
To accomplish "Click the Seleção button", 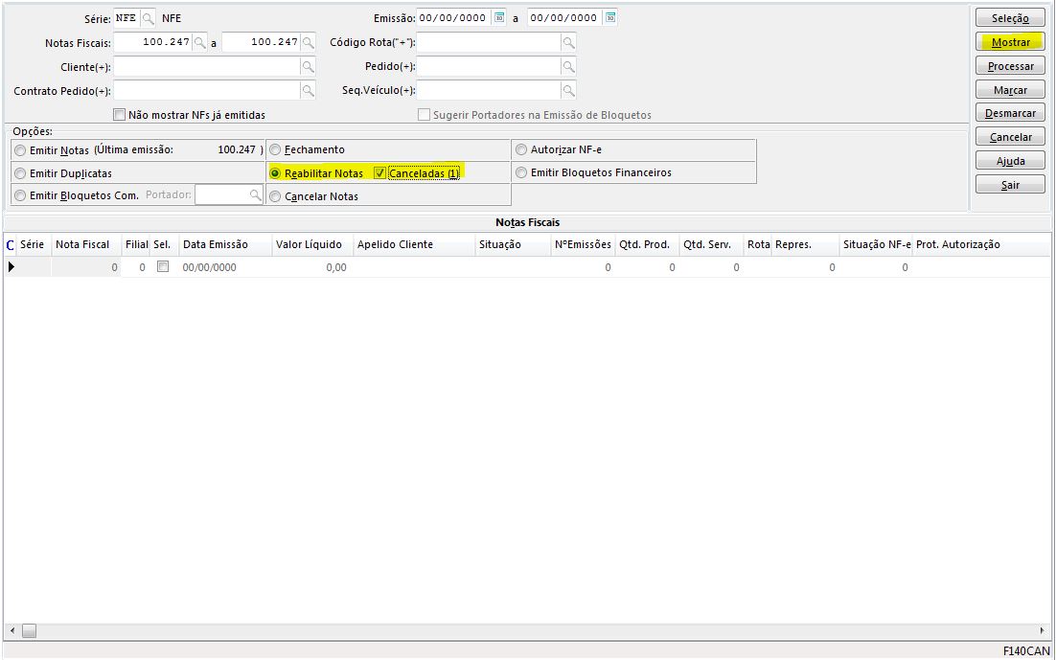I will [x=1010, y=18].
